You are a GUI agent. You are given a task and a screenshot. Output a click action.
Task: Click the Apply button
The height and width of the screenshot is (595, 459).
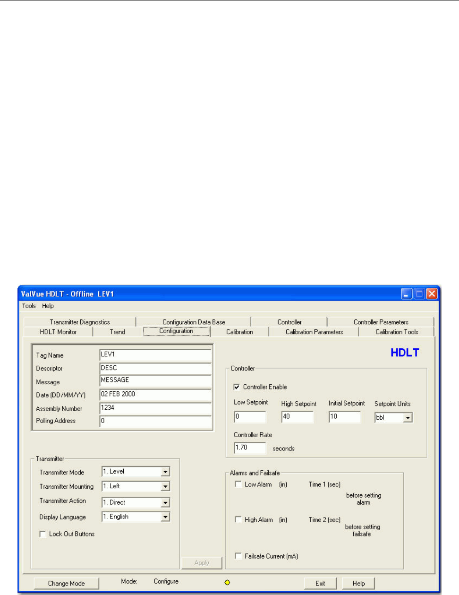[202, 563]
